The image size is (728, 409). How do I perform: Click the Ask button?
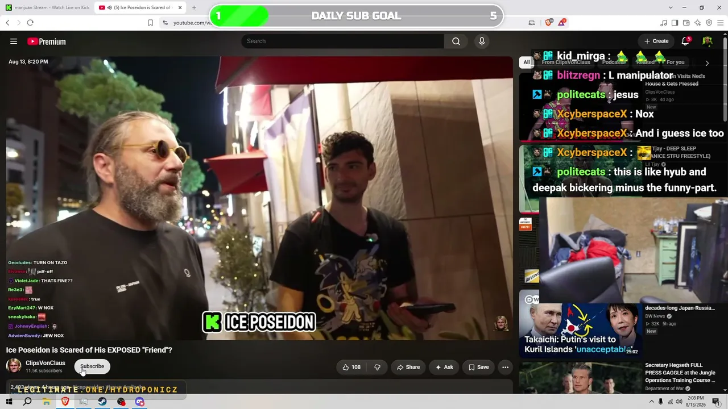[444, 367]
